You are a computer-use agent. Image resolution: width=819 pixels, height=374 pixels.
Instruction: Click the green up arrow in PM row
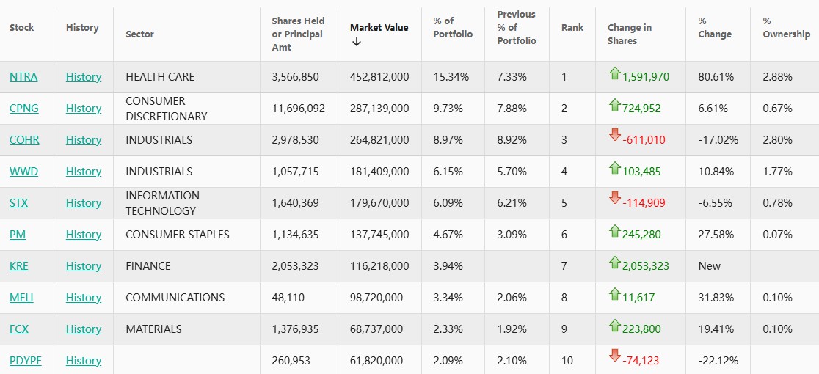(615, 231)
